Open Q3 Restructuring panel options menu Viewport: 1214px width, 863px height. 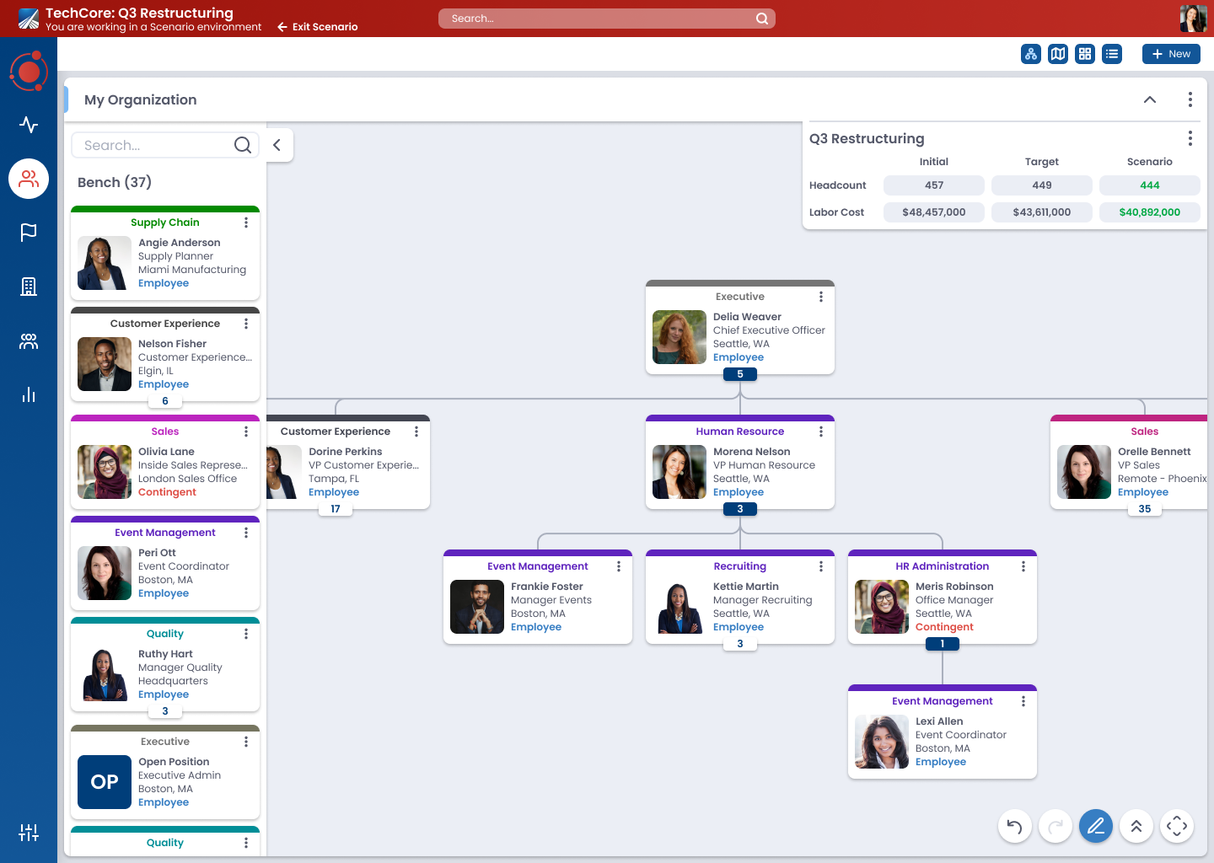click(x=1190, y=138)
